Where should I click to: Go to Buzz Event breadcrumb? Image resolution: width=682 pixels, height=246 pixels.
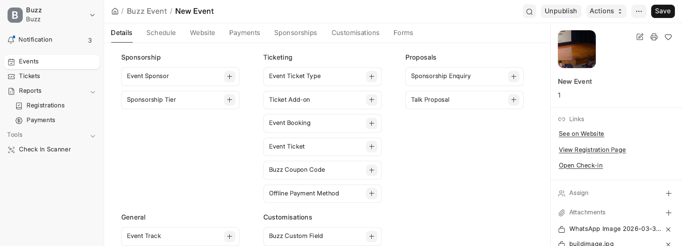(x=147, y=11)
